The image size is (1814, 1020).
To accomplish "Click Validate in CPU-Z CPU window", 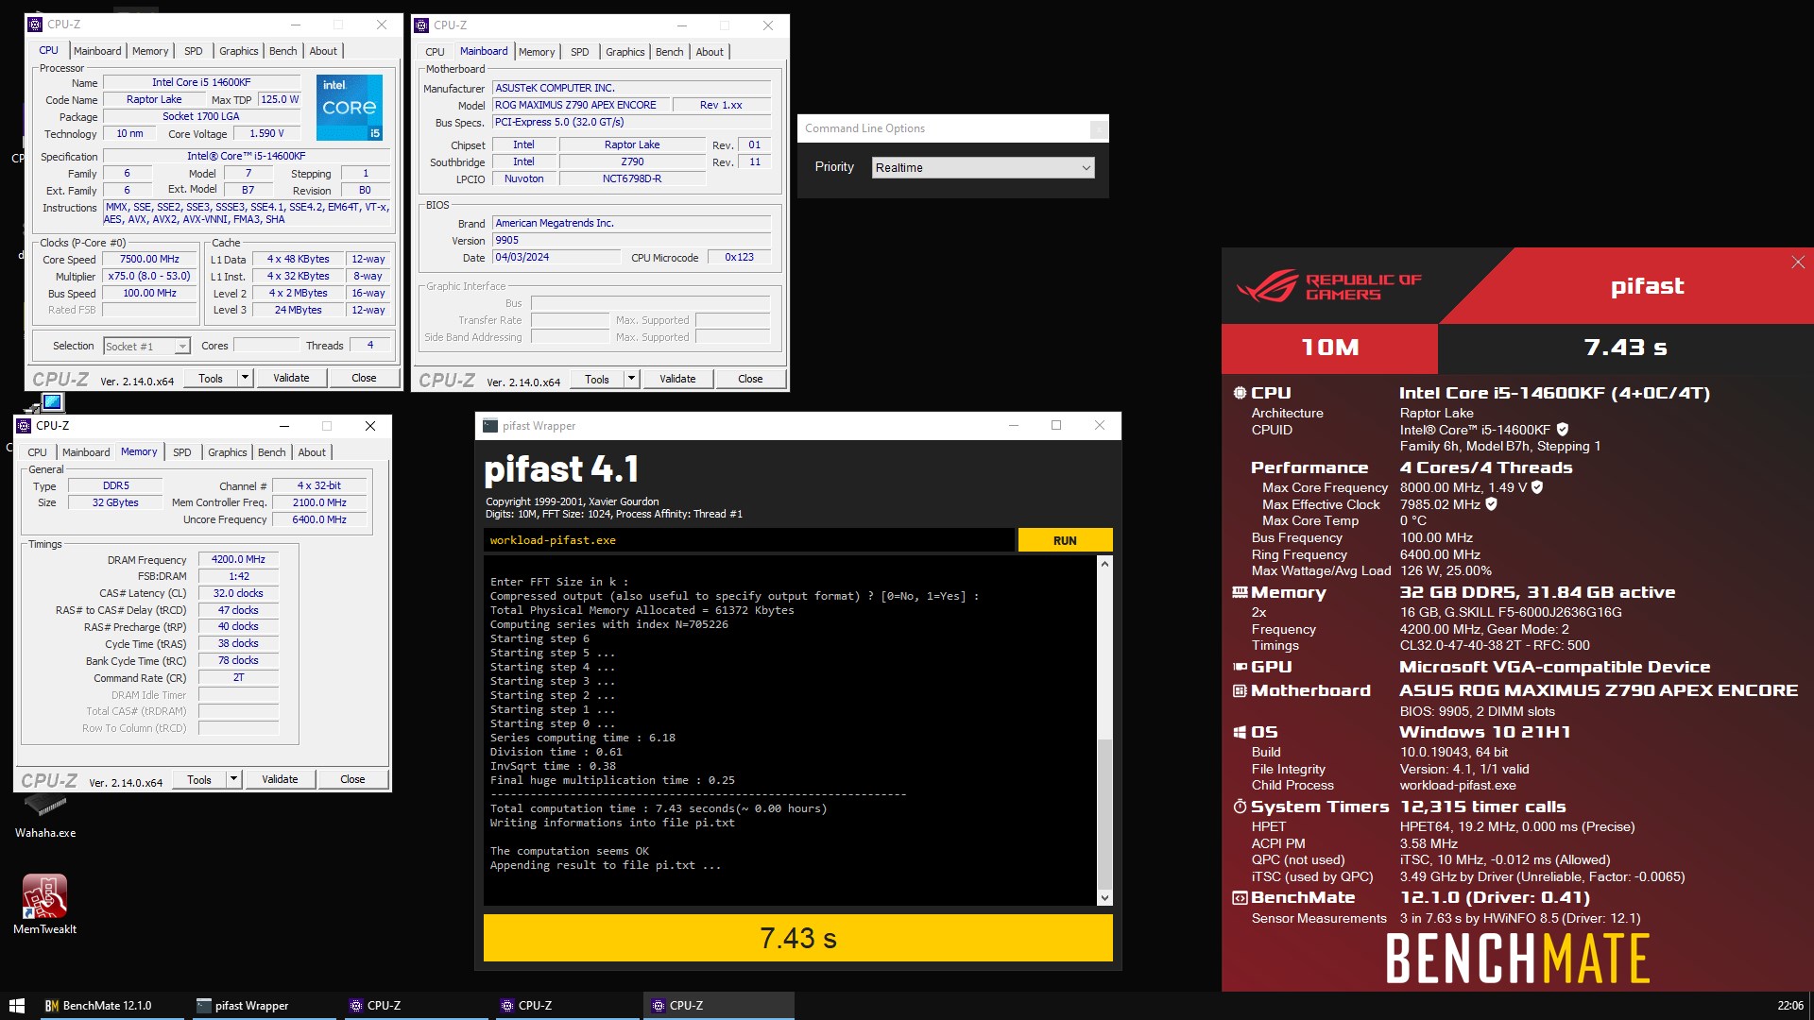I will pyautogui.click(x=291, y=378).
